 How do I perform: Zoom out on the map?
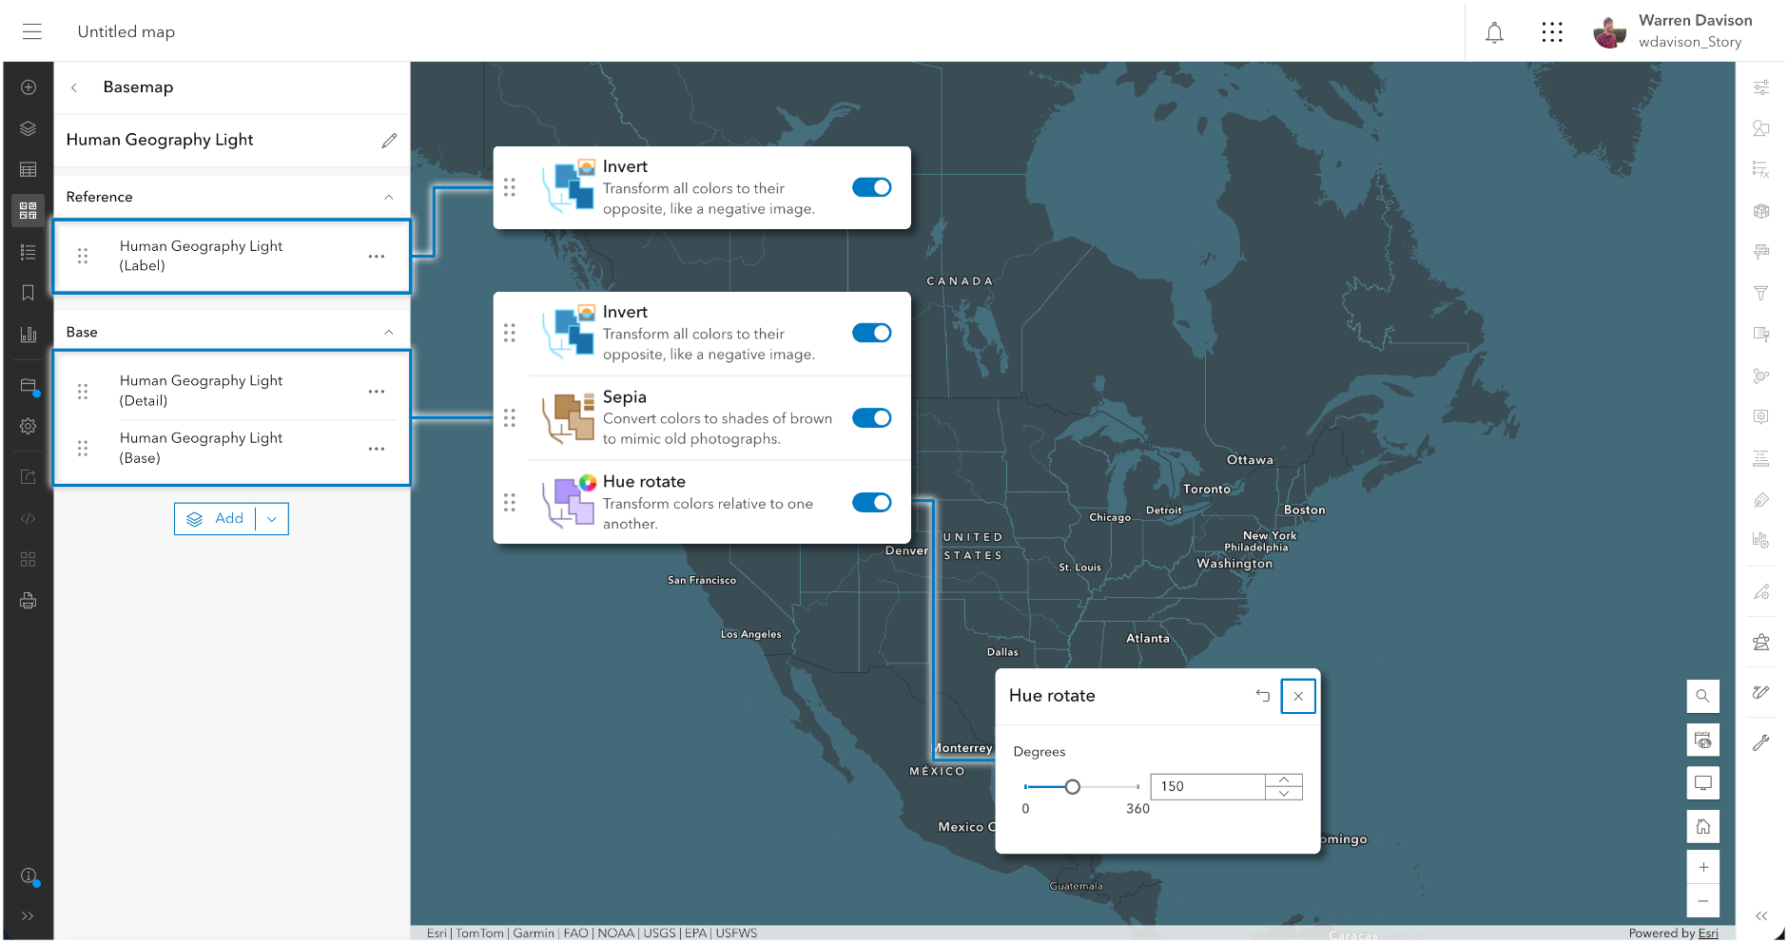pyautogui.click(x=1703, y=900)
